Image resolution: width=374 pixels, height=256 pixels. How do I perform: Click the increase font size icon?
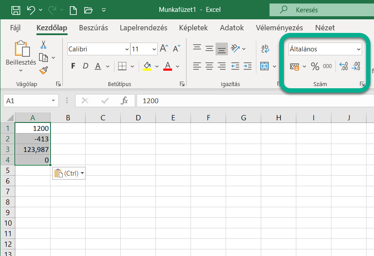pyautogui.click(x=164, y=49)
